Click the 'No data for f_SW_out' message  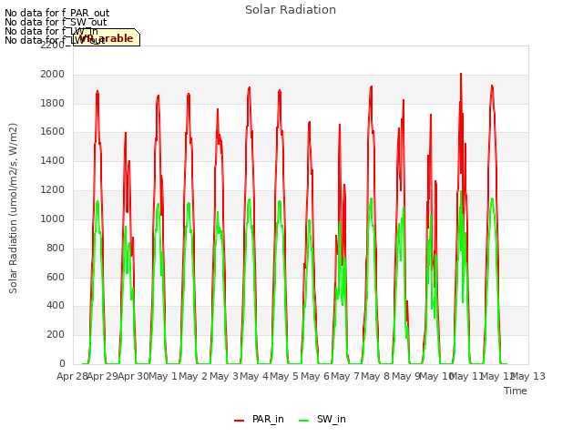pos(56,22)
